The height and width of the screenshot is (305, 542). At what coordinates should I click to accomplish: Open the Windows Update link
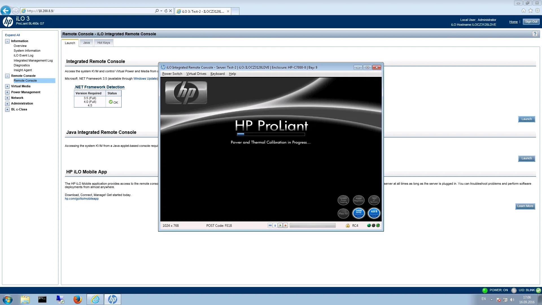[145, 79]
